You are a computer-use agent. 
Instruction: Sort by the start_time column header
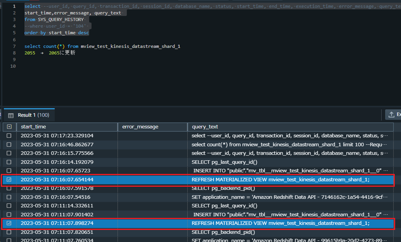(67, 126)
